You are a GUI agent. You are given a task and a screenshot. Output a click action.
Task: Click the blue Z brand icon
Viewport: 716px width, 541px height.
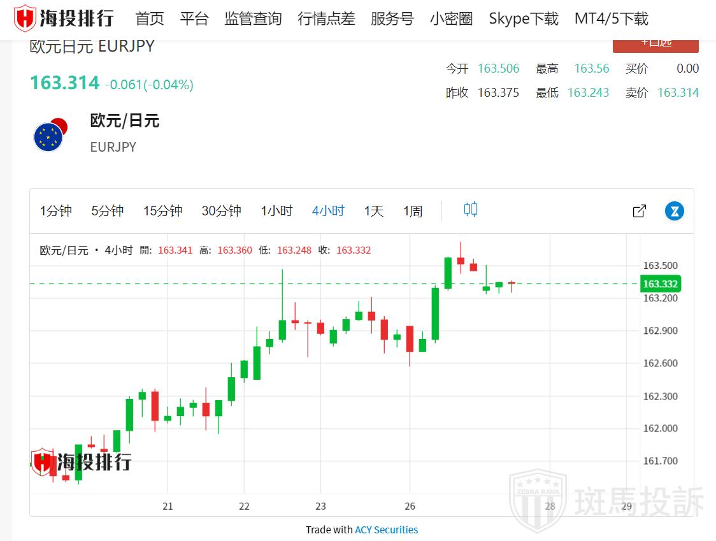click(675, 211)
